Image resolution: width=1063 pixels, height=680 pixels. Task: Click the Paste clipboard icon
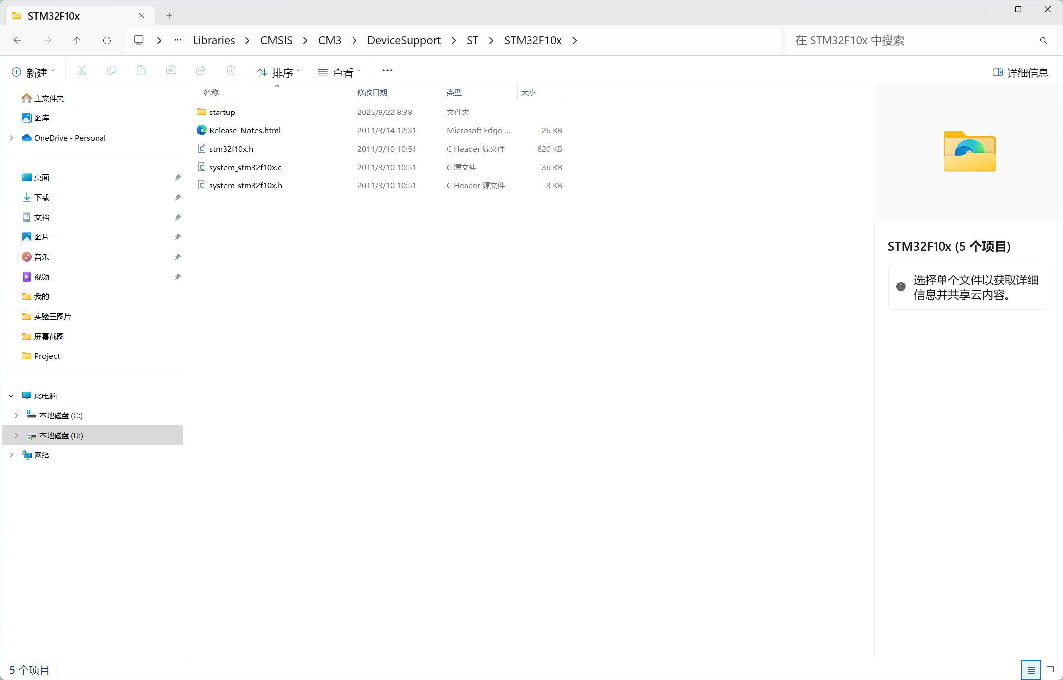141,71
